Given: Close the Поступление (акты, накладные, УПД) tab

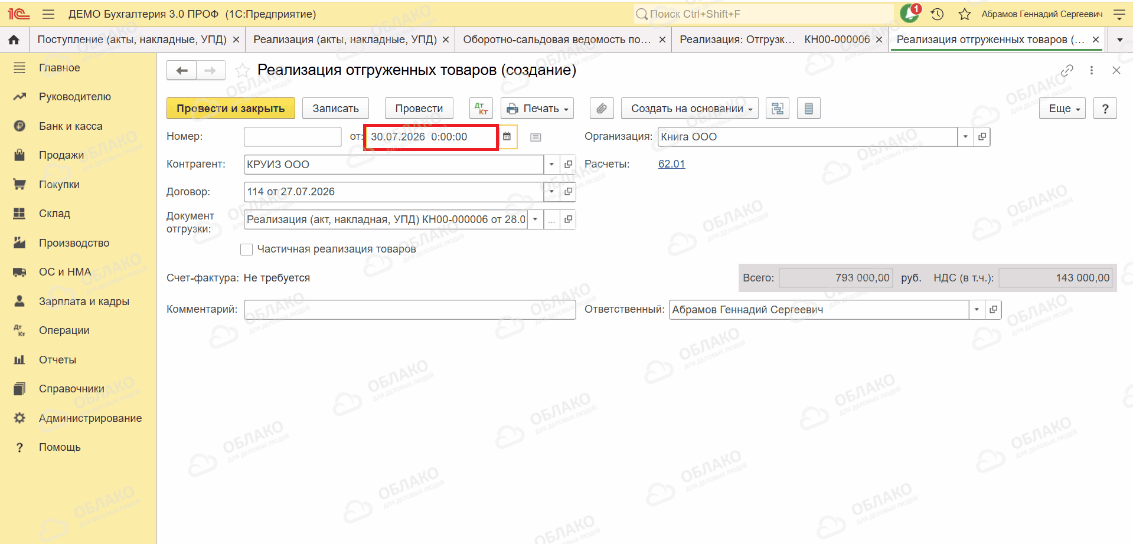Looking at the screenshot, I should pos(236,40).
